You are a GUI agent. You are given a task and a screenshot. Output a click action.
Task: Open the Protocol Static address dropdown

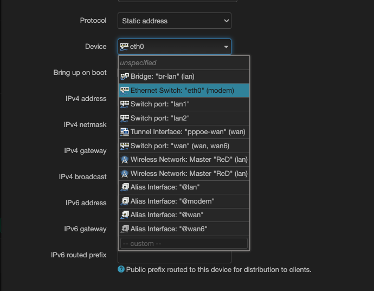175,21
